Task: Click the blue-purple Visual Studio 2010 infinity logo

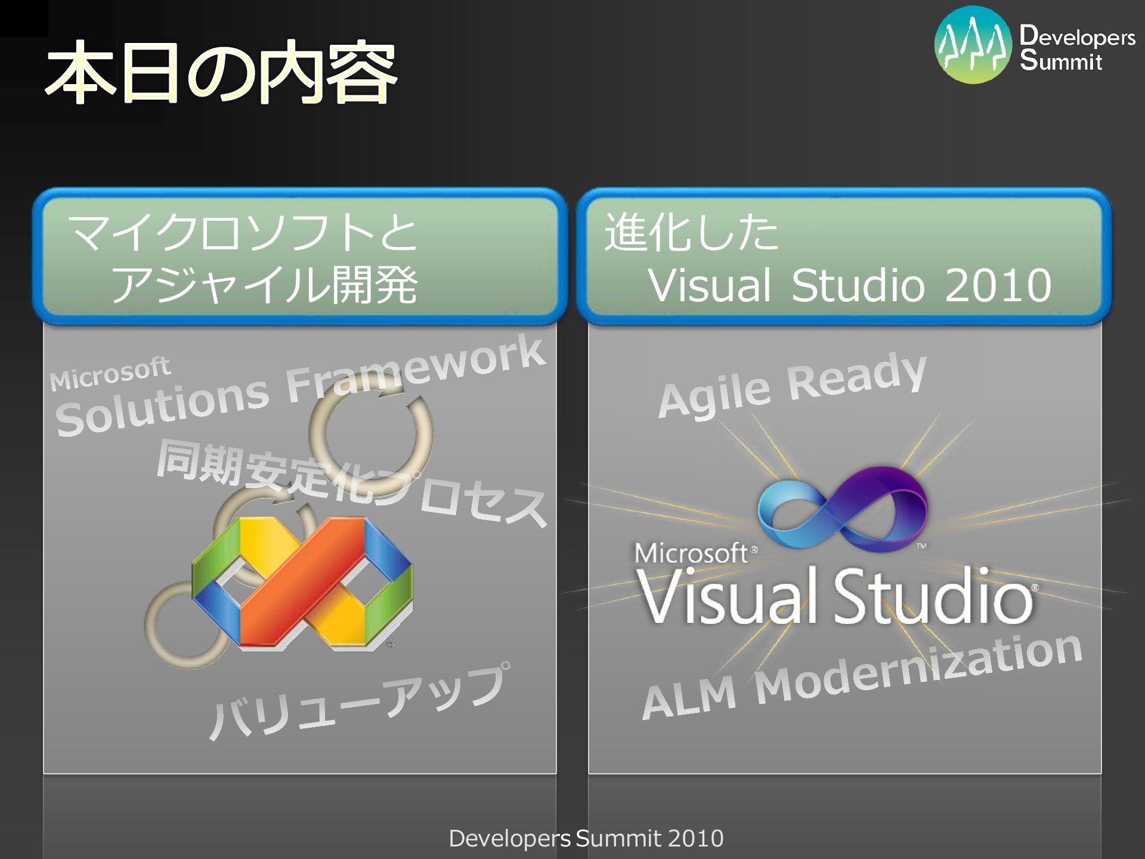Action: (843, 508)
